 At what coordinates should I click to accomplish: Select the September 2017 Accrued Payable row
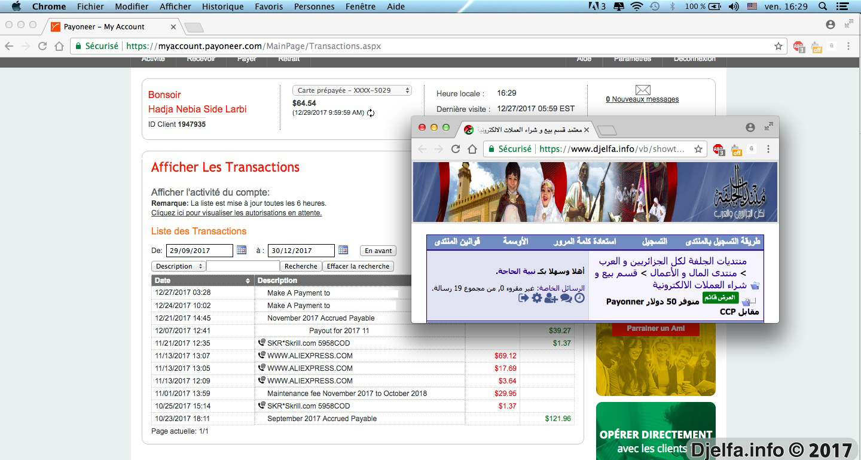[x=362, y=418]
